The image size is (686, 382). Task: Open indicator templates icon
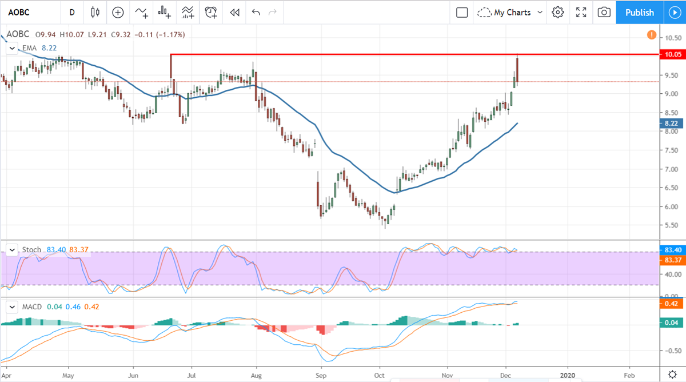click(x=188, y=12)
